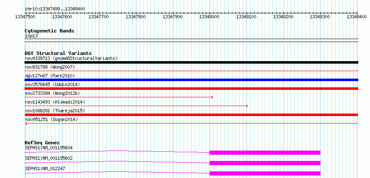370x178 pixels.
Task: Click ruler tick label 13347700
Action: pos(99,17)
